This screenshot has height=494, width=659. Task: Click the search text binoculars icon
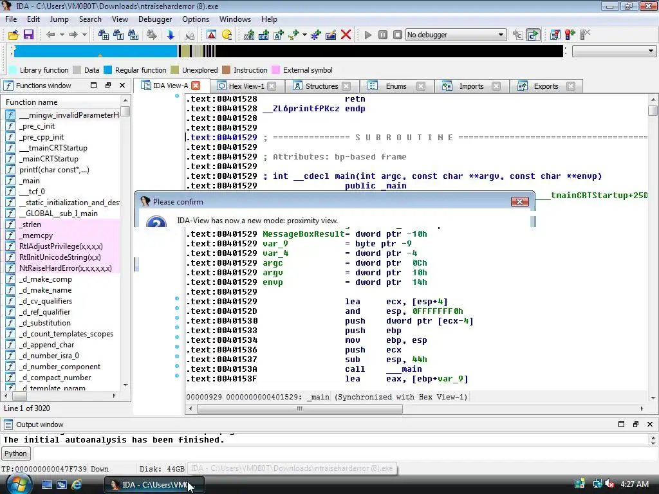(x=118, y=35)
